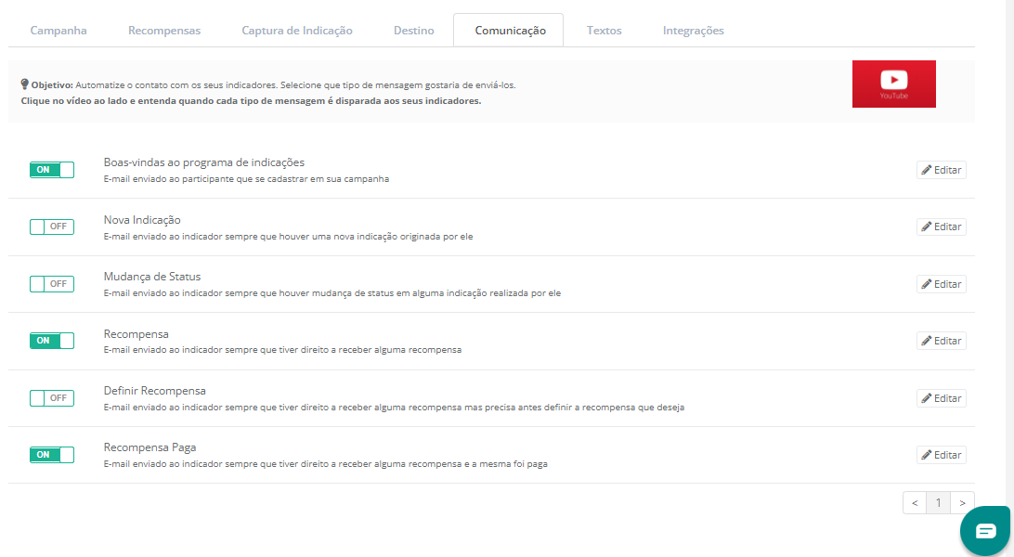Go to Captura de Indicação tab
This screenshot has width=1014, height=557.
[297, 31]
